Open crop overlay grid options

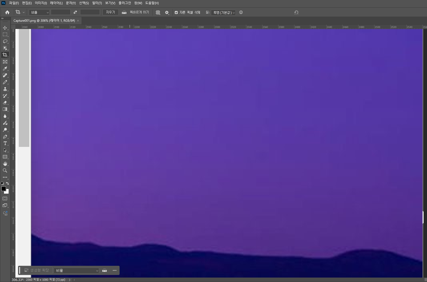[x=158, y=13]
